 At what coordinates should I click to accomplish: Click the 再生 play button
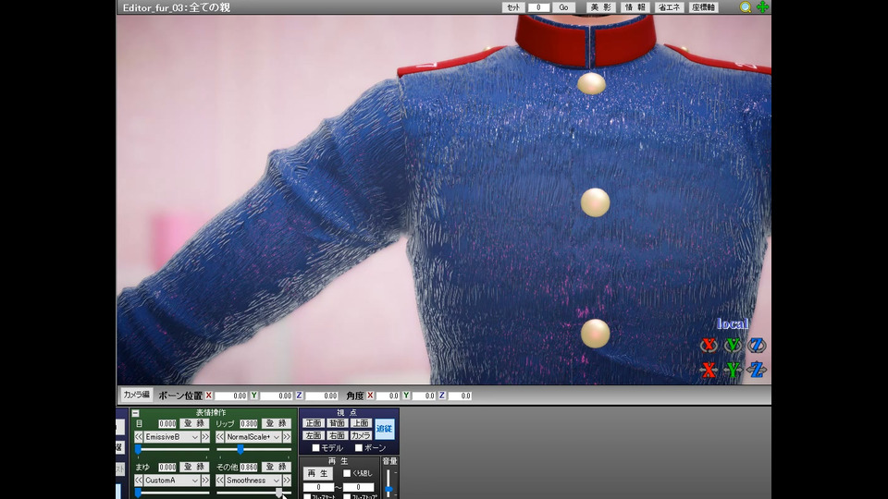click(x=318, y=473)
